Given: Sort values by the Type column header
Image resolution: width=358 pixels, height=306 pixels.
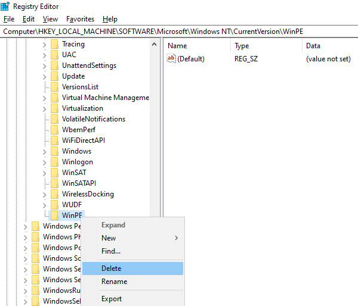Looking at the screenshot, I should (x=266, y=46).
